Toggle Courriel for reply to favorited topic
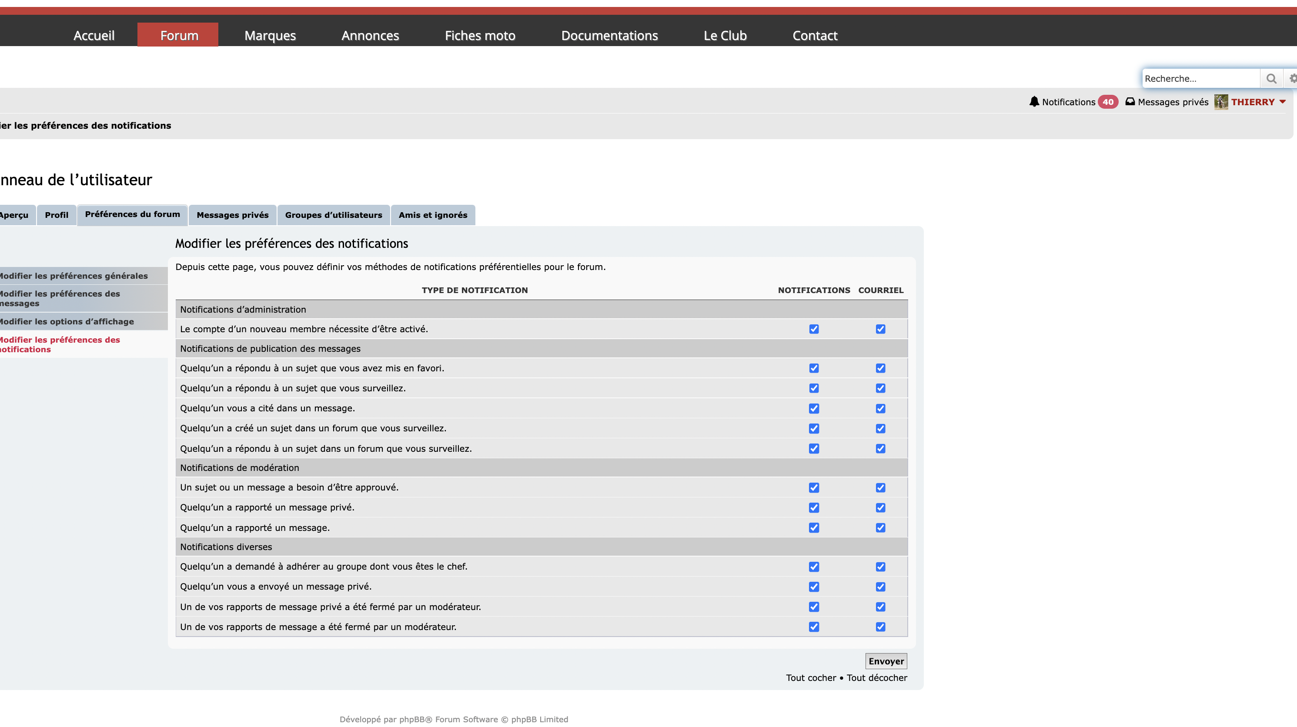The width and height of the screenshot is (1297, 727). pyautogui.click(x=880, y=368)
